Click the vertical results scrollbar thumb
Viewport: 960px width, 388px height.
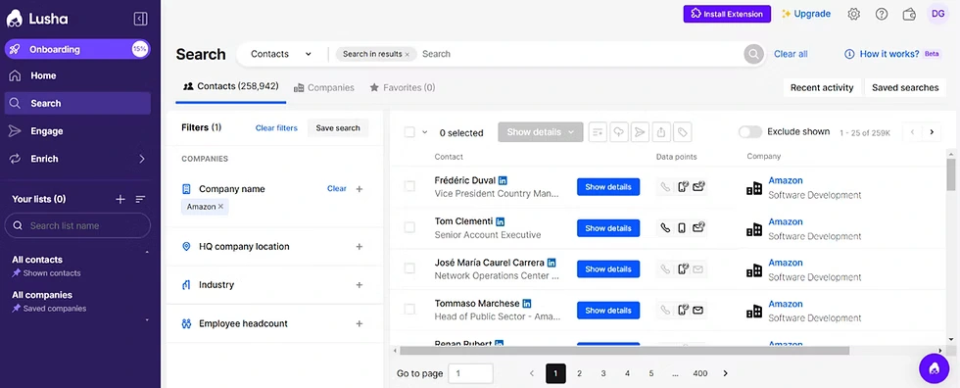pos(951,175)
